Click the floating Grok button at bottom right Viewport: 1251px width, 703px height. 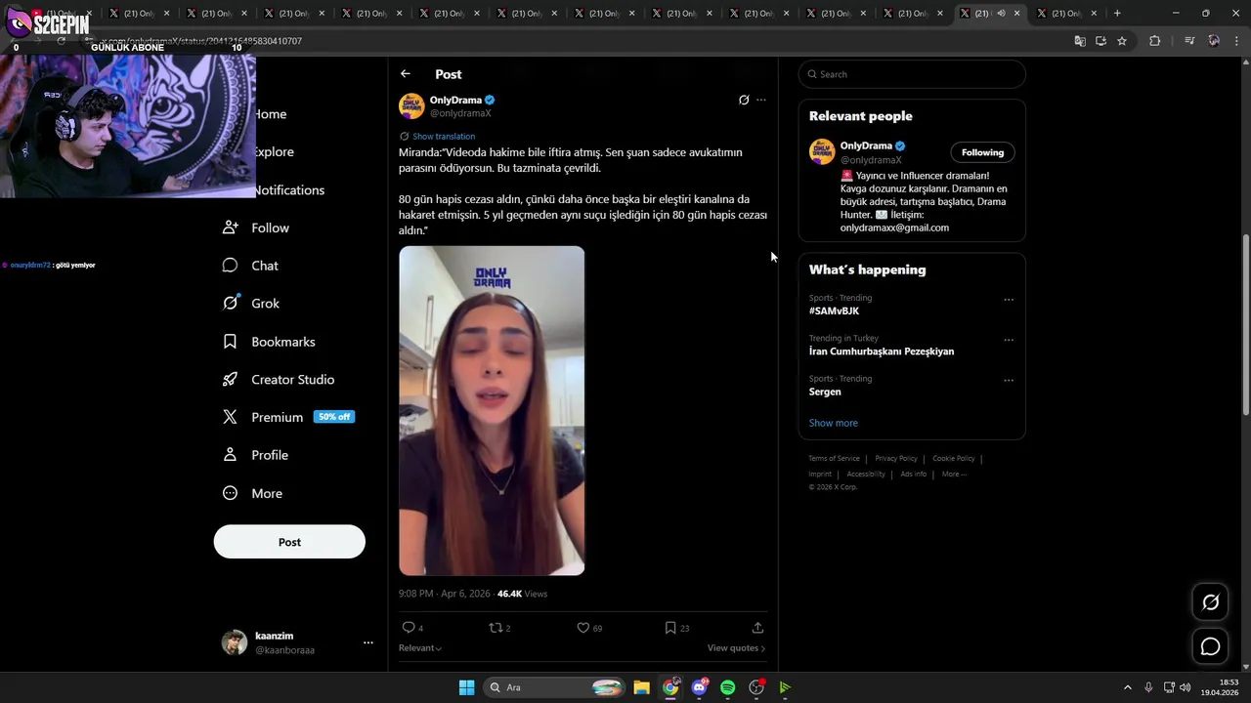click(x=1210, y=602)
